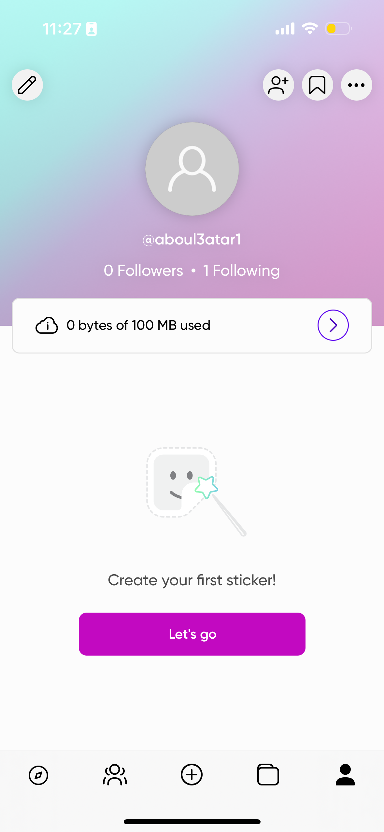Open the add friend icon
Viewport: 384px width, 832px height.
point(278,85)
